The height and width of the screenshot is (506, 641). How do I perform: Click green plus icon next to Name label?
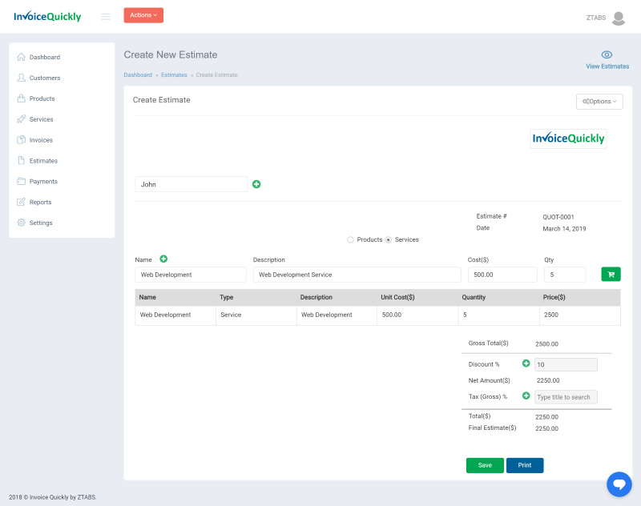[163, 259]
